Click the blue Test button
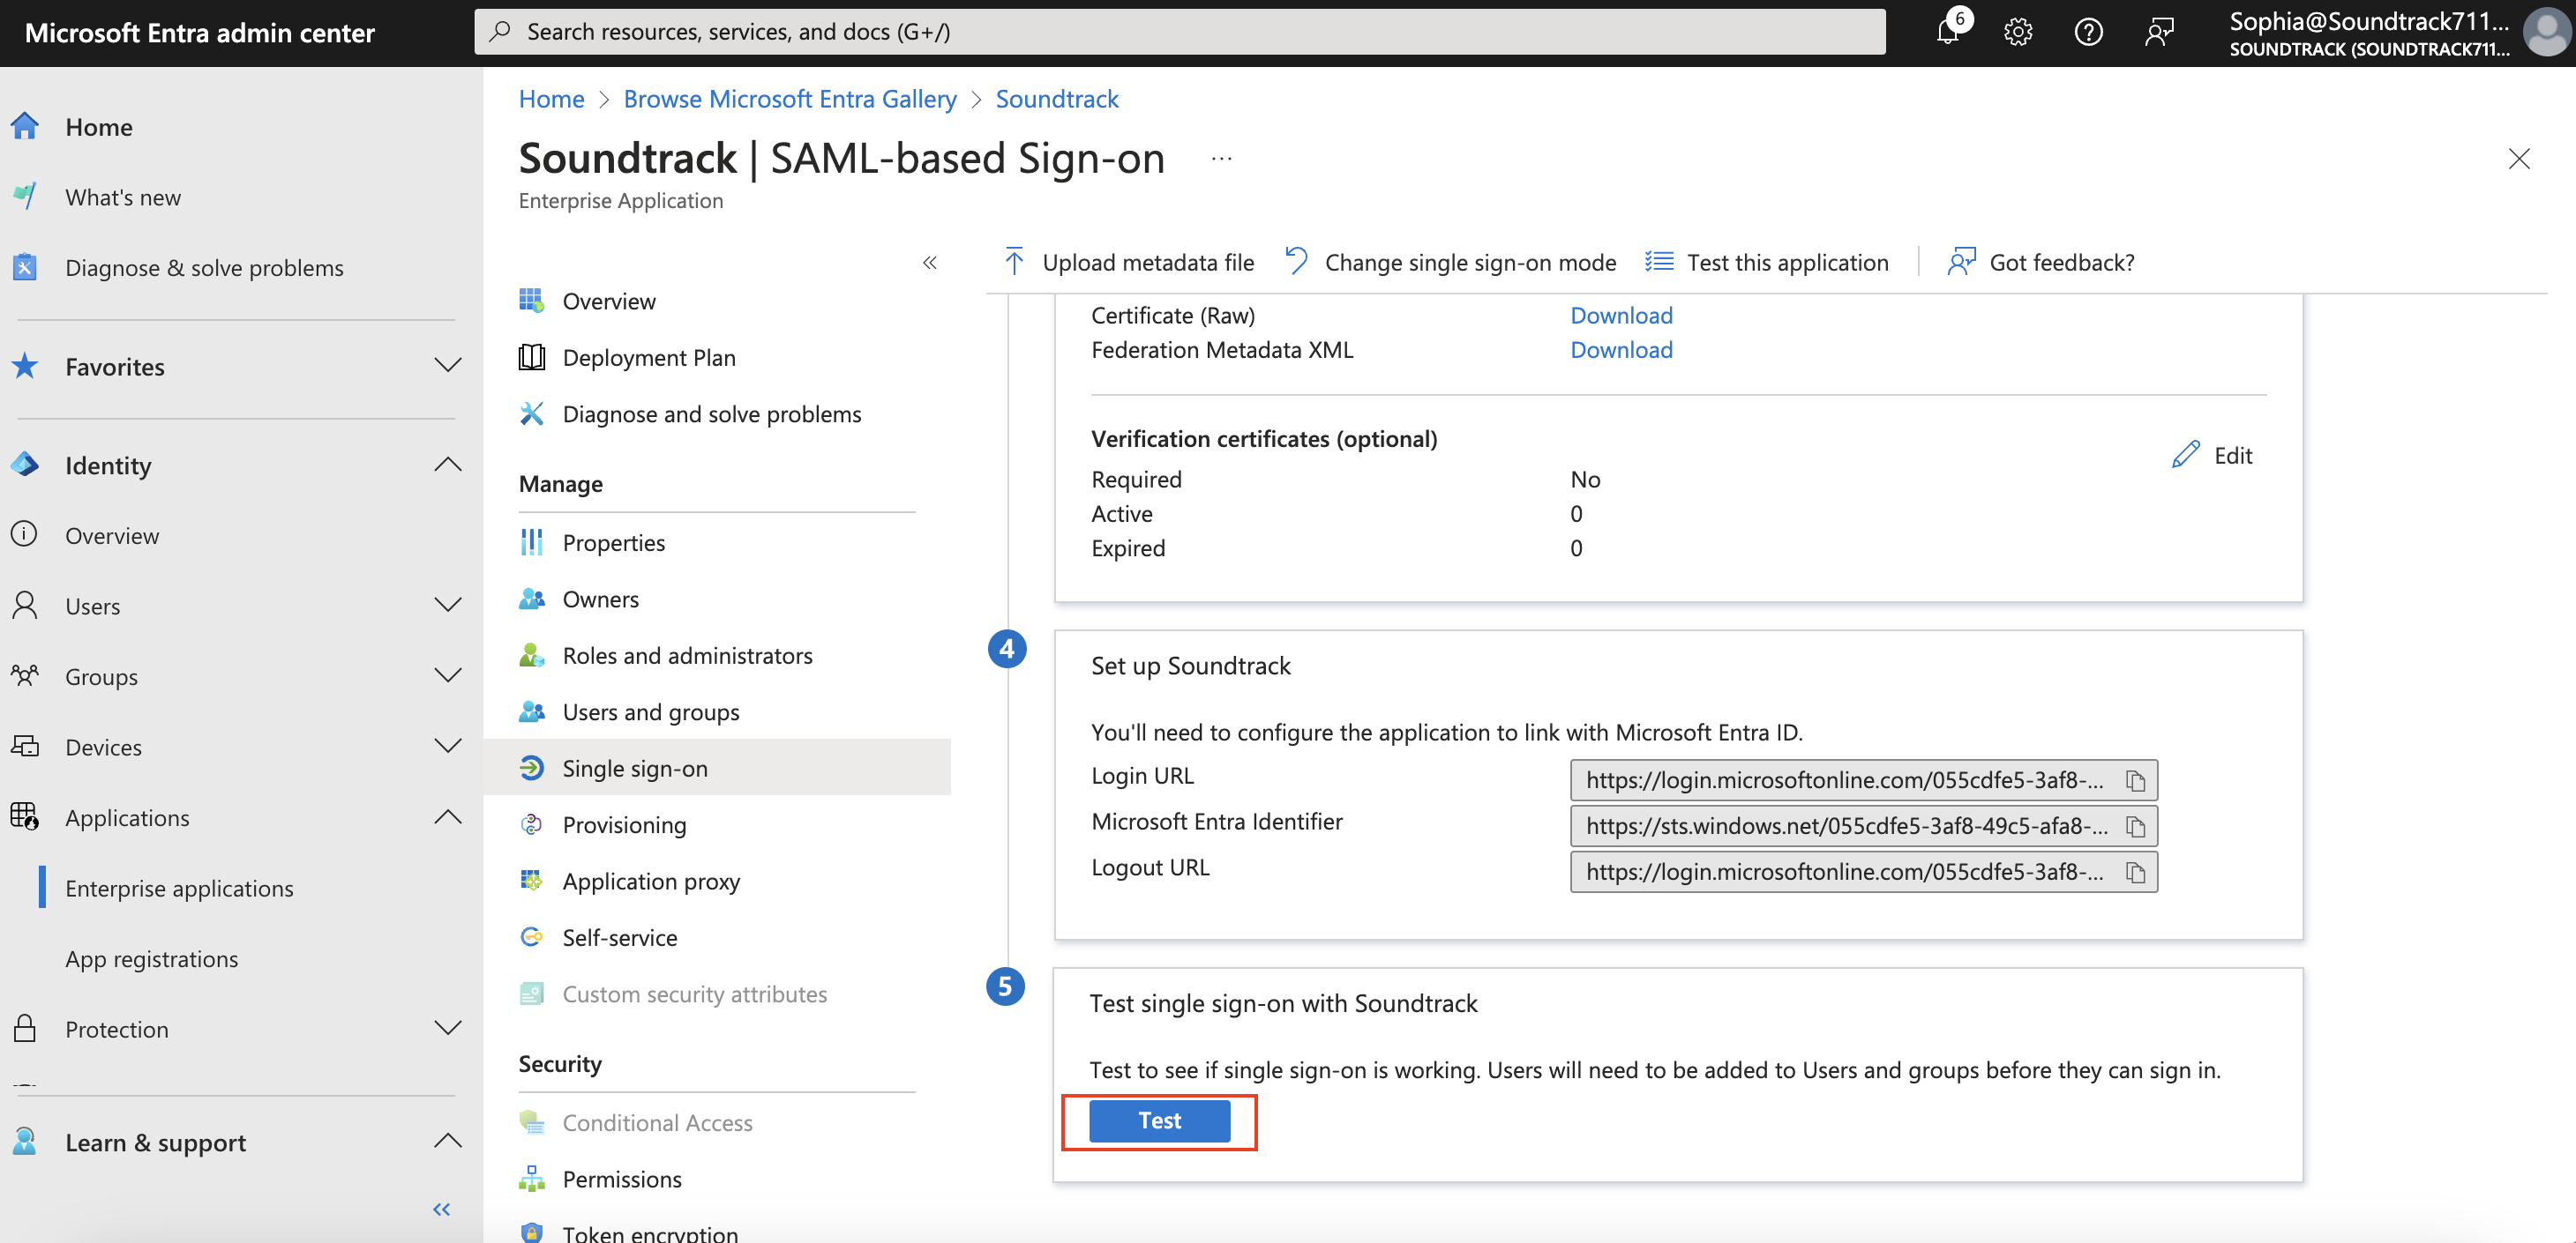The width and height of the screenshot is (2576, 1243). click(1159, 1121)
